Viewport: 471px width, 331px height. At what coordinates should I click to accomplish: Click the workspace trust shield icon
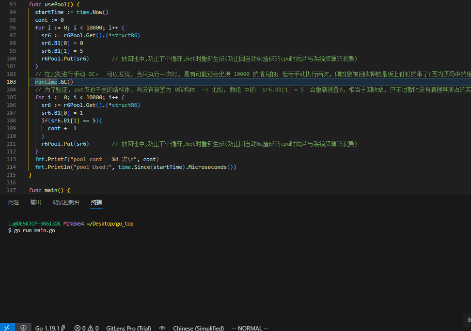[x=23, y=328]
